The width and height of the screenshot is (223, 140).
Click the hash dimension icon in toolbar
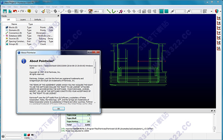172,11
